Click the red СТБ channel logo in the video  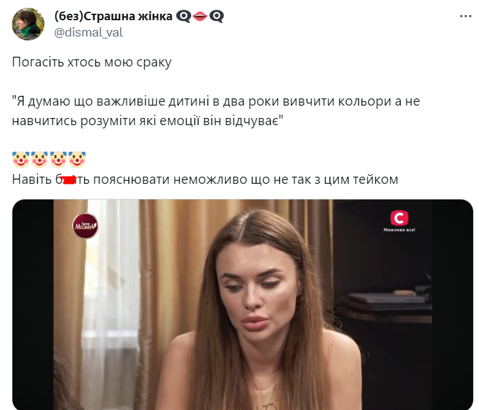[399, 218]
